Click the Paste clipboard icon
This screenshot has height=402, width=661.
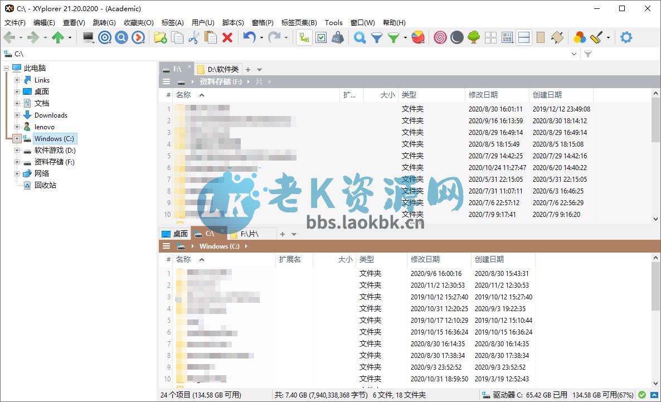pyautogui.click(x=210, y=37)
